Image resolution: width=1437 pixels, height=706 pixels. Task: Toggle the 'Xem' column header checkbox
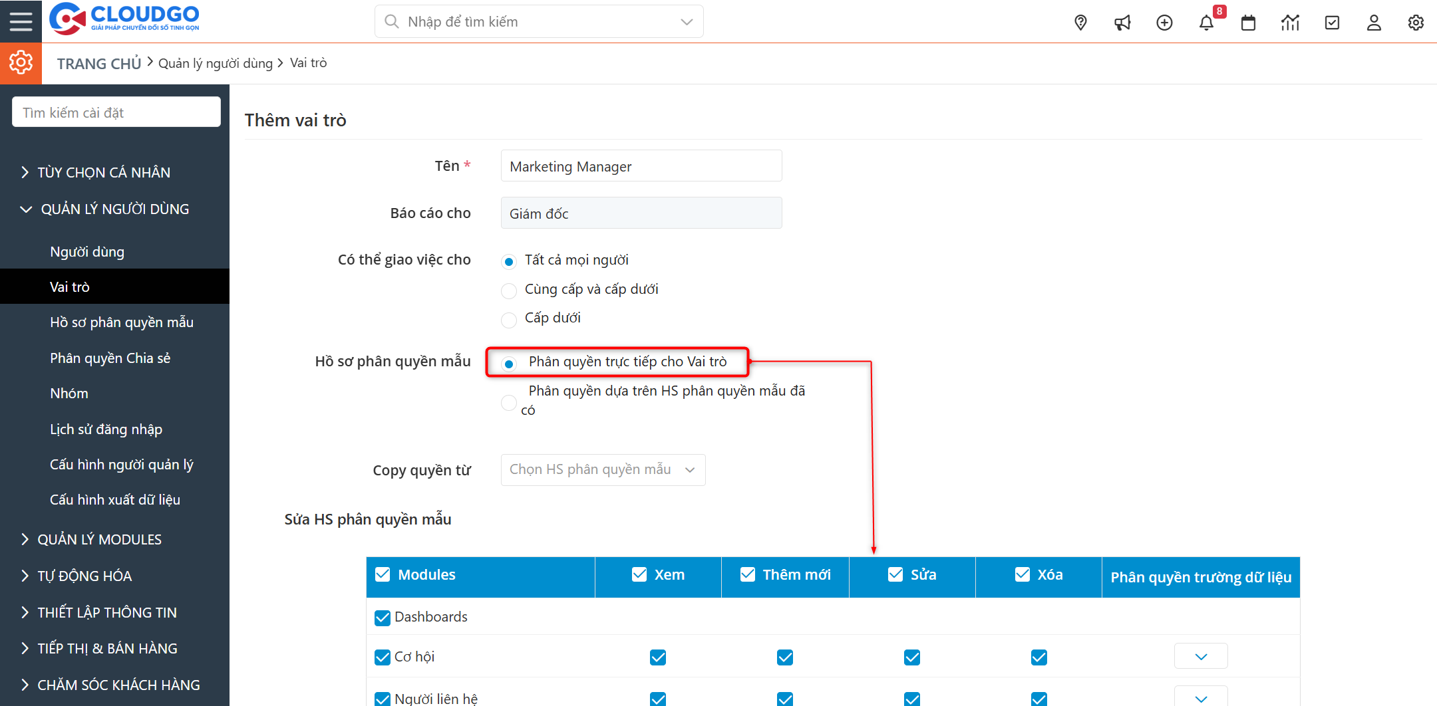coord(639,574)
